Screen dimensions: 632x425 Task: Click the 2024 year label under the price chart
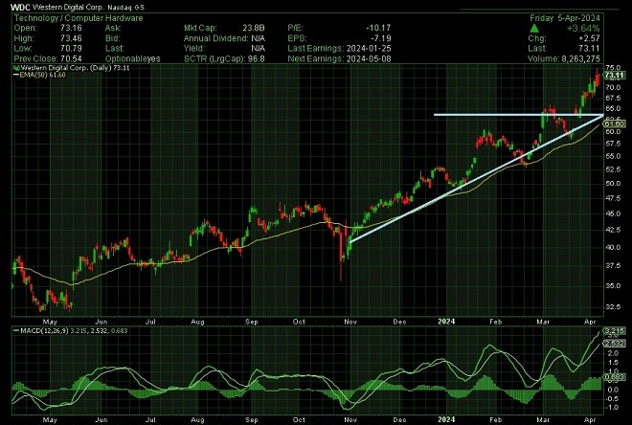pyautogui.click(x=446, y=322)
